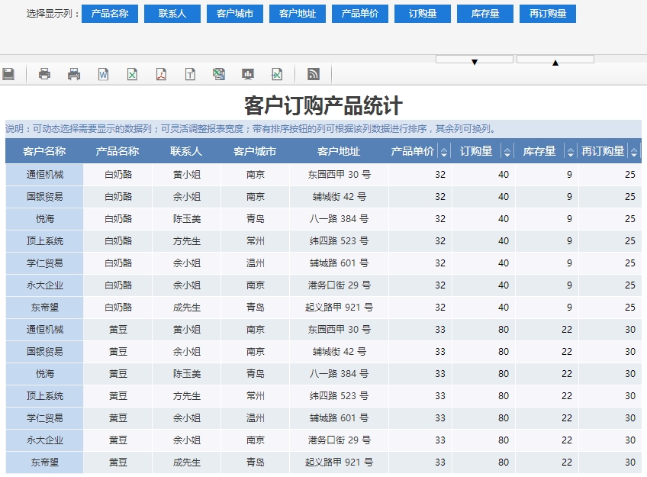Select the 客户地址 column header

coord(339,152)
